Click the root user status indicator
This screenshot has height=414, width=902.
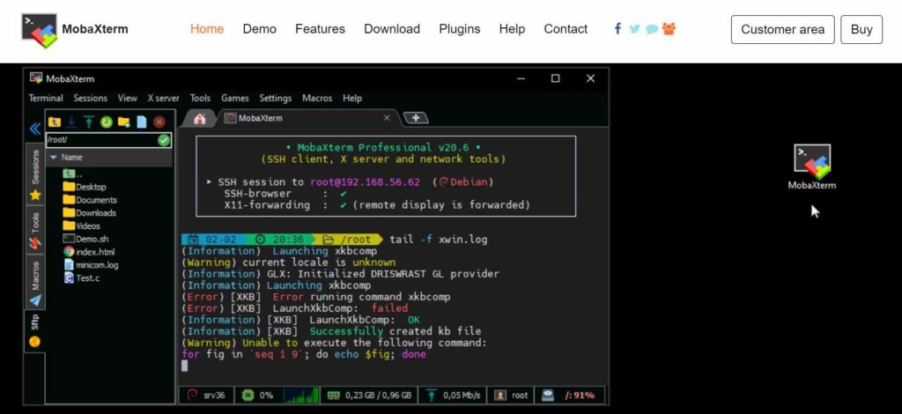(x=512, y=395)
